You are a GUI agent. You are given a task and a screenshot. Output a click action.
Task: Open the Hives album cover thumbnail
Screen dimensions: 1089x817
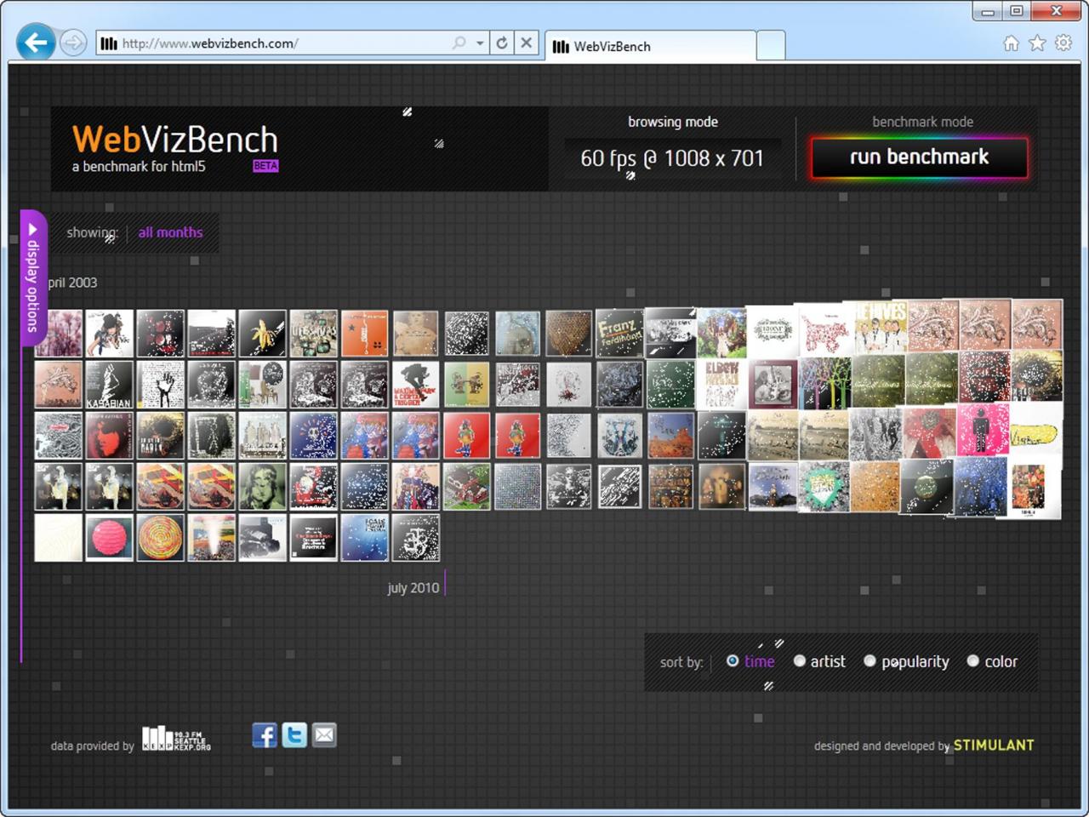tap(881, 326)
